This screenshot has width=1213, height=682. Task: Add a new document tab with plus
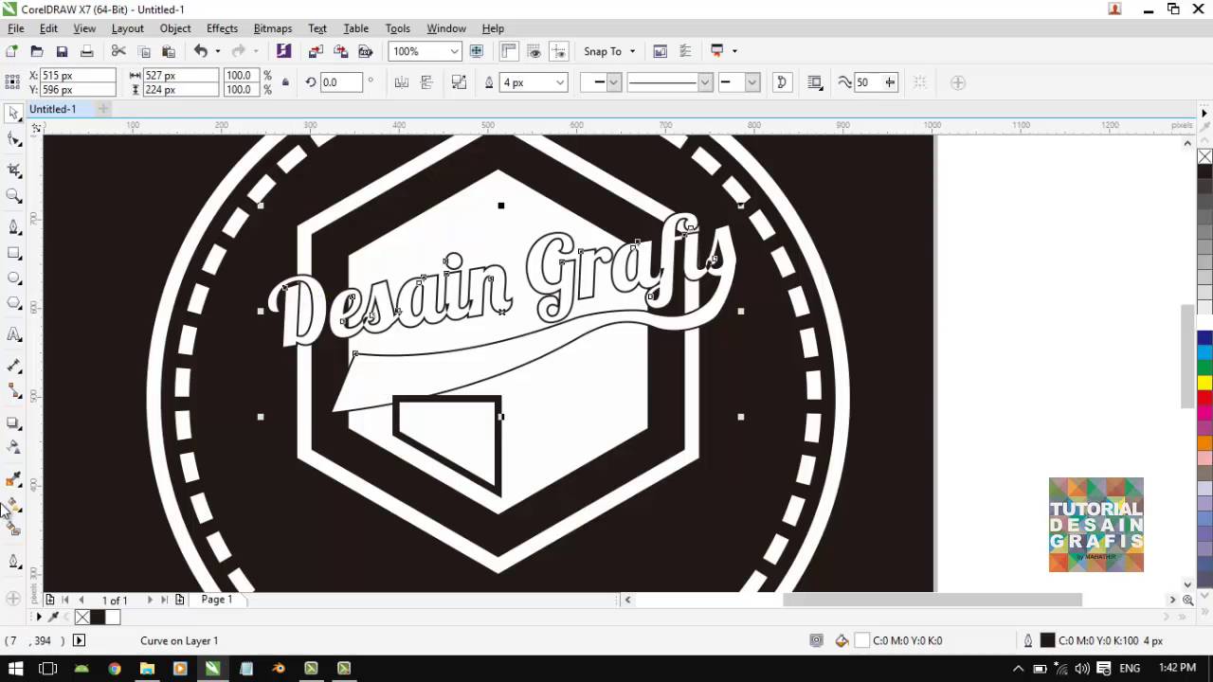tap(103, 109)
